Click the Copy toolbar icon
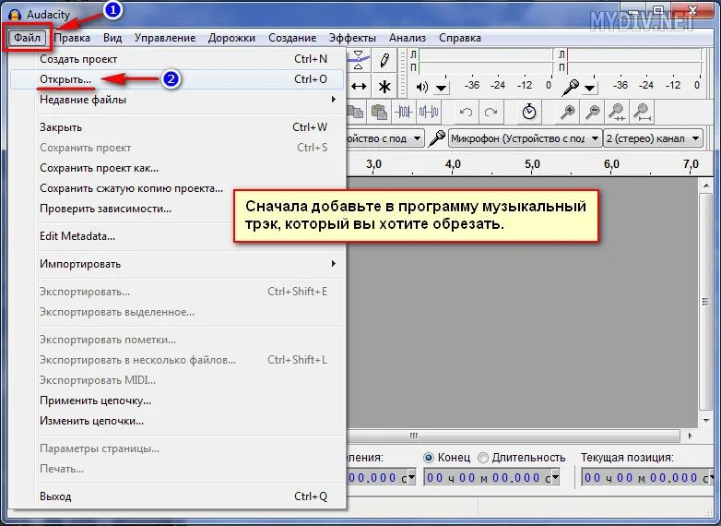The image size is (721, 526). [x=355, y=112]
